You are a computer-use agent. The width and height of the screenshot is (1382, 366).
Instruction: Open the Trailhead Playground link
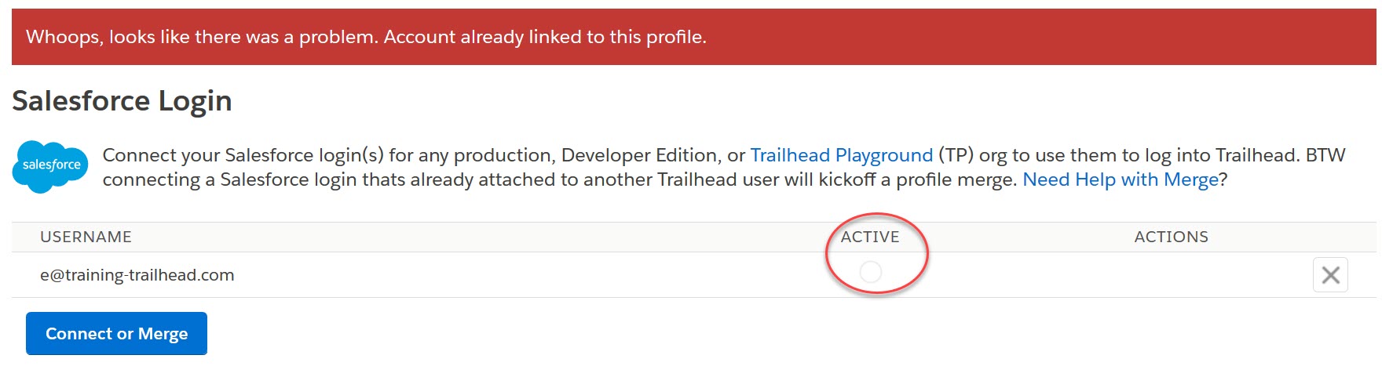coord(841,155)
